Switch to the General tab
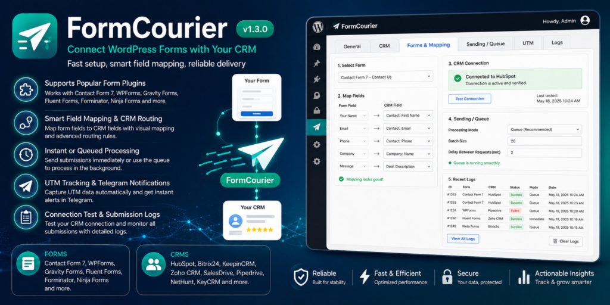This screenshot has width=610, height=305. [352, 46]
